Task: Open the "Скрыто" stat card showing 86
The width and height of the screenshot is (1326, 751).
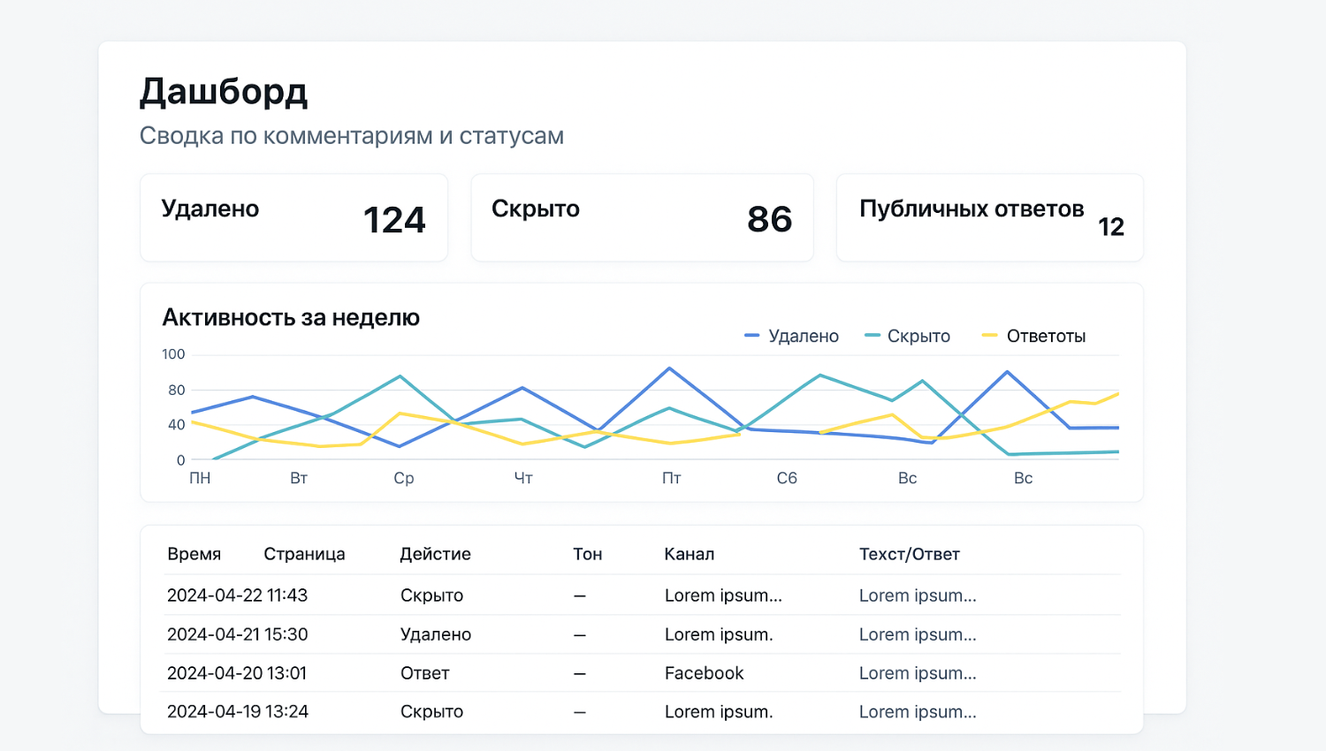Action: [x=642, y=217]
